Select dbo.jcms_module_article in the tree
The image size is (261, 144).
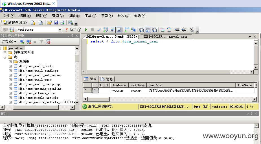pos(39,98)
